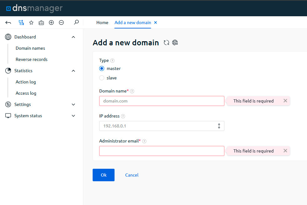307x205 pixels.
Task: Select the slave type radio button
Action: (x=102, y=78)
